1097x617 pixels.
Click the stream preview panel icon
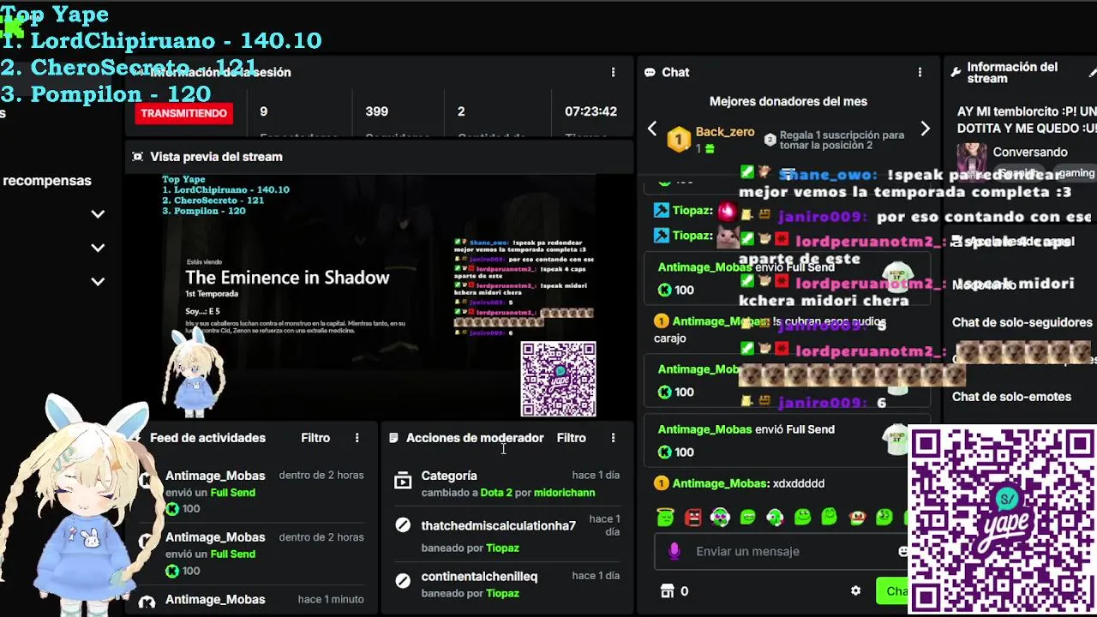pos(137,157)
